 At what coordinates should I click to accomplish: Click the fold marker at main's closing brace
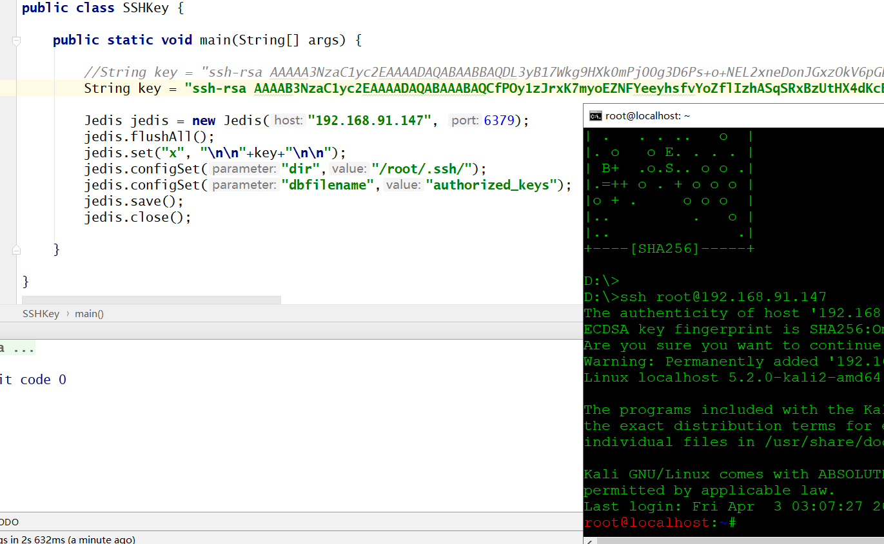[17, 249]
